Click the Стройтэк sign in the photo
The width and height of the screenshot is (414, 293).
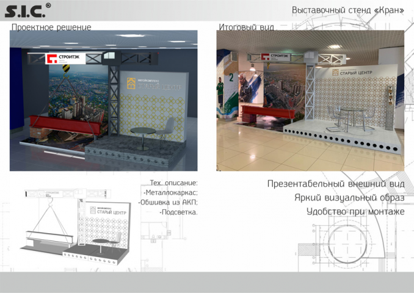pos(275,57)
